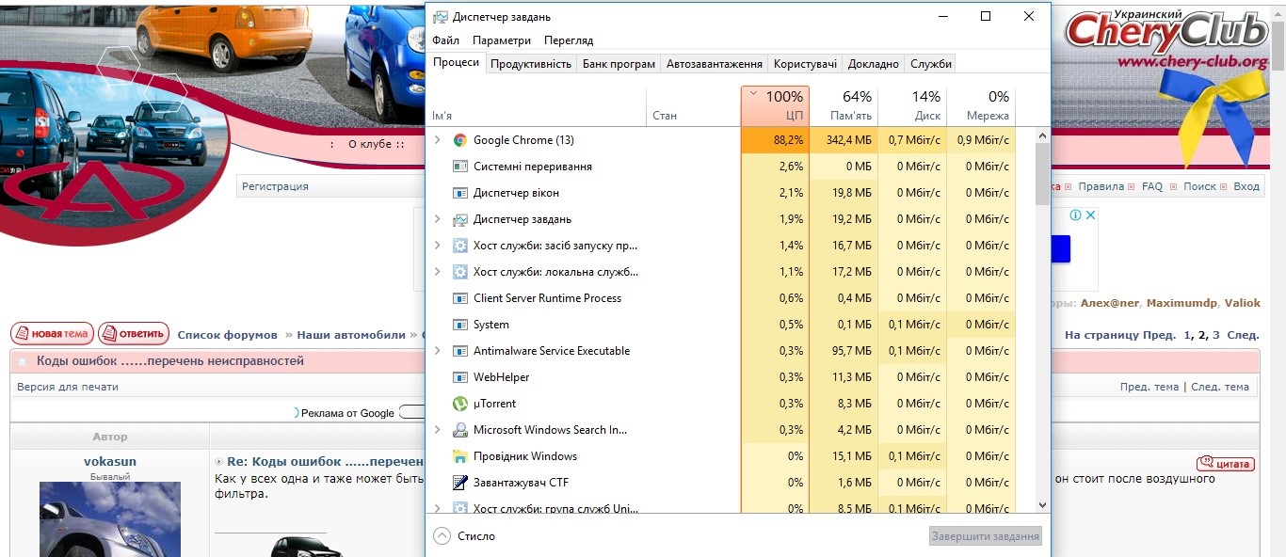The image size is (1286, 557).
Task: Sort by Пам'ять column header
Action: (844, 105)
